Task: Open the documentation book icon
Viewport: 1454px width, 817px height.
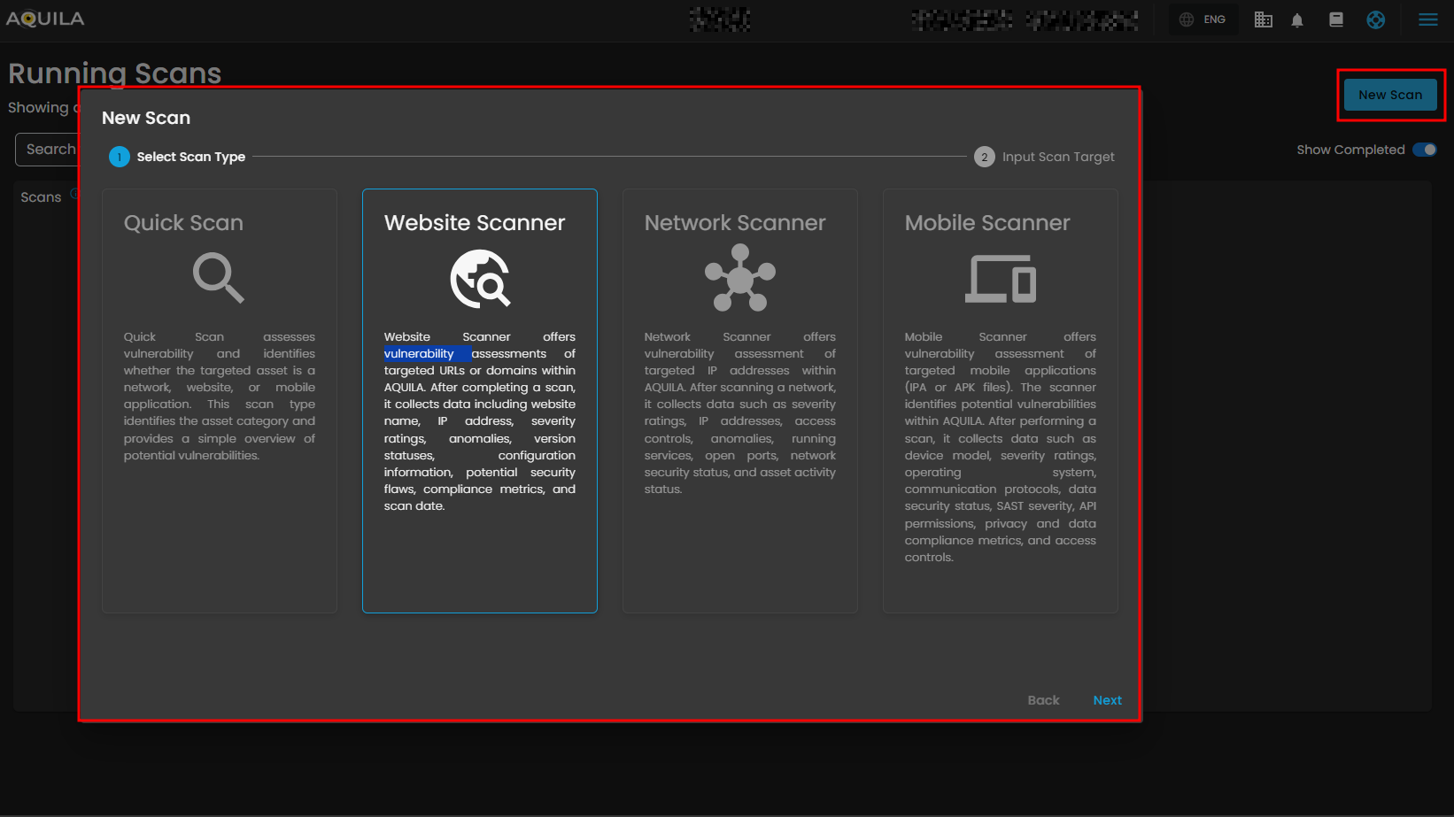Action: (1336, 19)
